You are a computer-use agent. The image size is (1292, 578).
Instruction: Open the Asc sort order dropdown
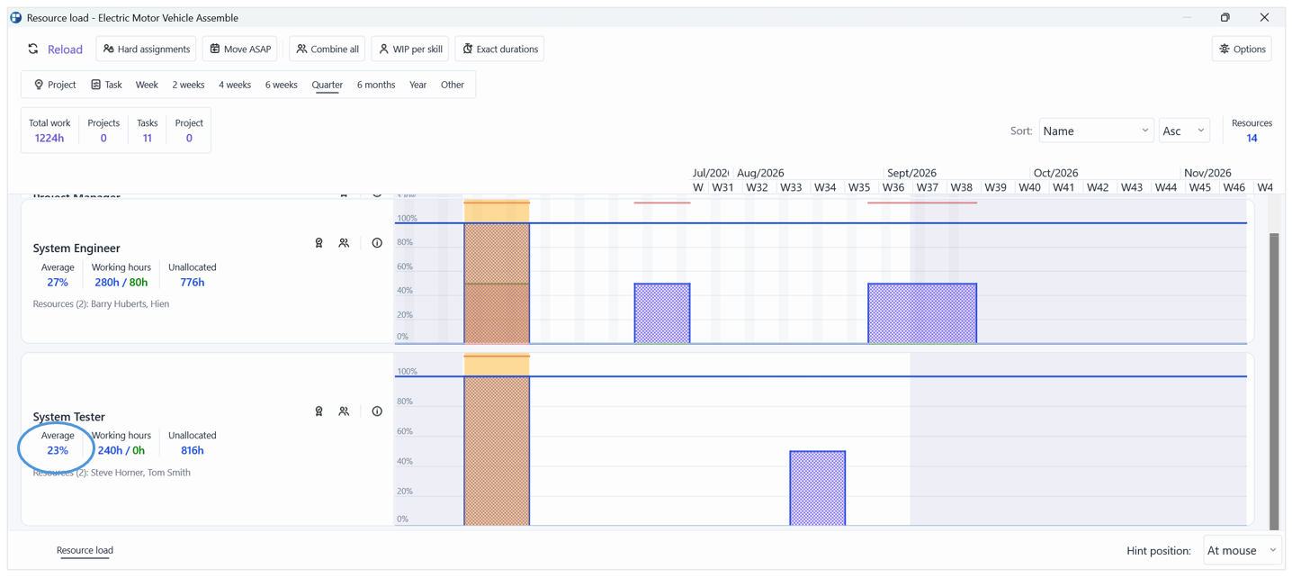[1184, 131]
